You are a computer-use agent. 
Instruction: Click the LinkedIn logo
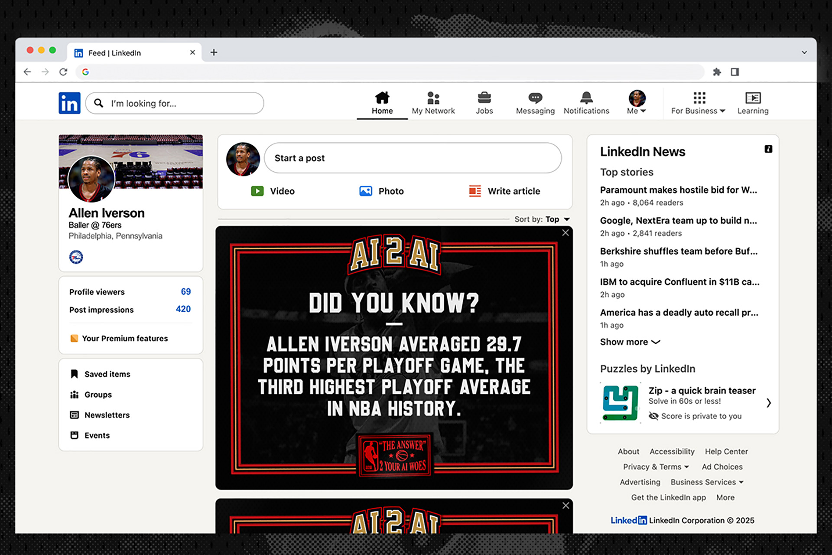(x=69, y=103)
